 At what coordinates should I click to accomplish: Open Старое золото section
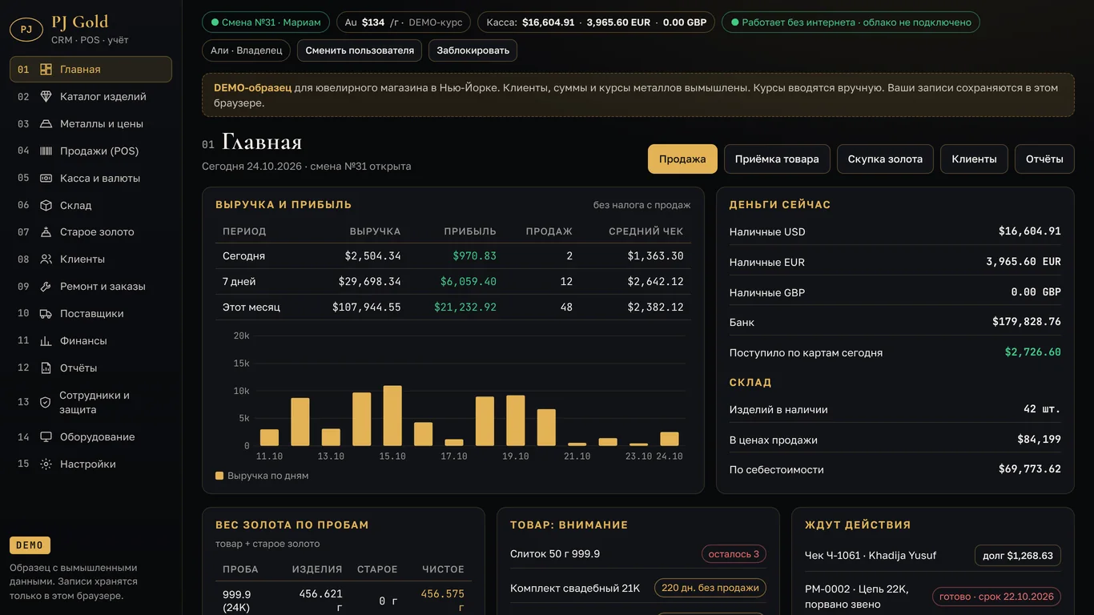pos(90,232)
